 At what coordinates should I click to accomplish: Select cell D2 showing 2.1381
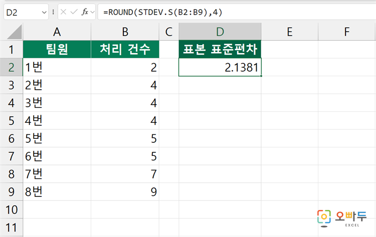point(220,67)
